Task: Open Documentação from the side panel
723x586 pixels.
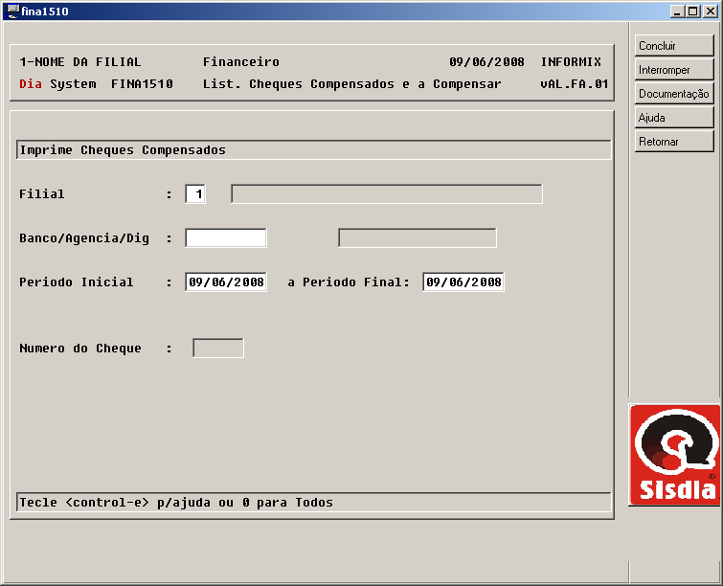Action: click(674, 94)
